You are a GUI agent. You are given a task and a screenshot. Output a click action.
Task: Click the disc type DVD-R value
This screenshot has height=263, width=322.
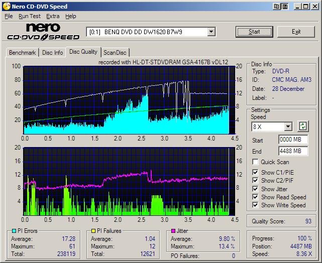click(x=280, y=71)
